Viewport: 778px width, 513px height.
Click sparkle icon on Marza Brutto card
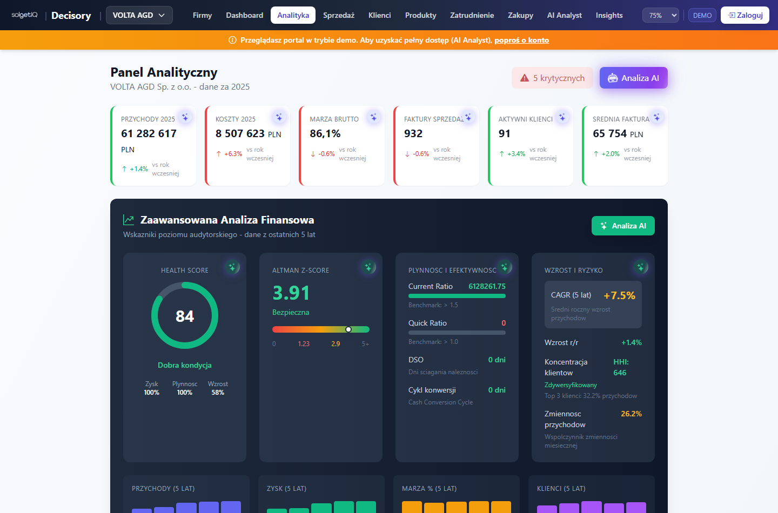tap(373, 117)
